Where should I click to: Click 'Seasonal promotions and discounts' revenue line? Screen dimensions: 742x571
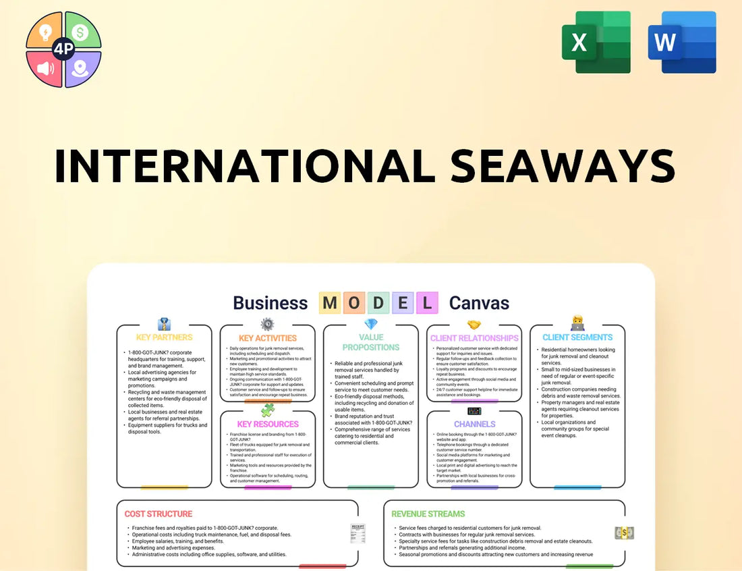[x=493, y=554]
